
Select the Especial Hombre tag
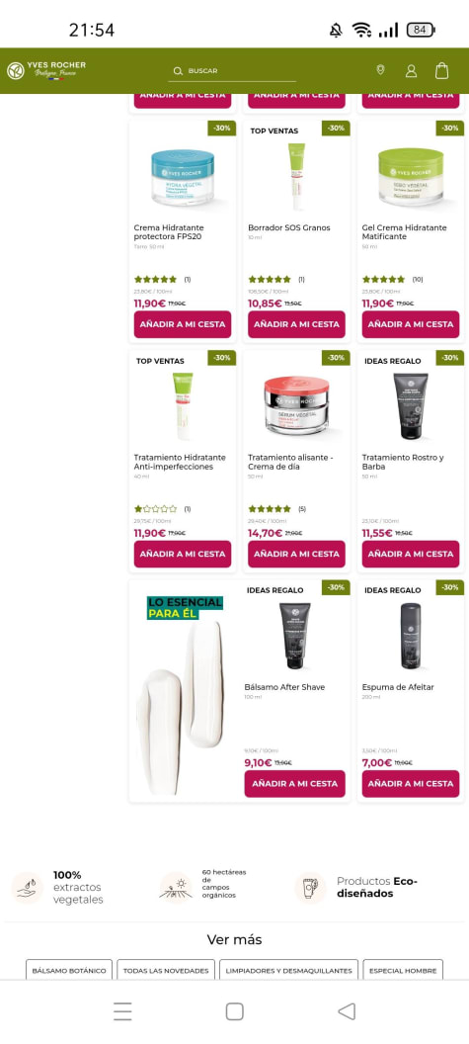pyautogui.click(x=403, y=970)
